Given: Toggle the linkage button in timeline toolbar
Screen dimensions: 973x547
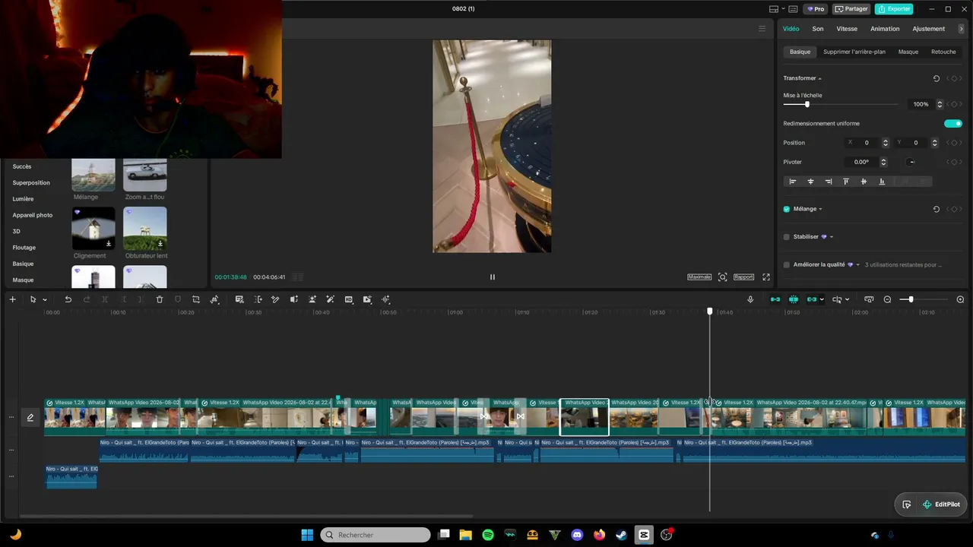Looking at the screenshot, I should [x=812, y=299].
